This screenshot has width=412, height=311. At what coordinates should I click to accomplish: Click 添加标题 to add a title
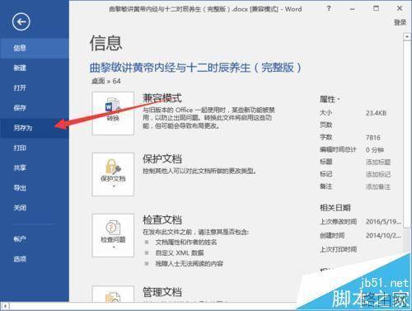378,163
